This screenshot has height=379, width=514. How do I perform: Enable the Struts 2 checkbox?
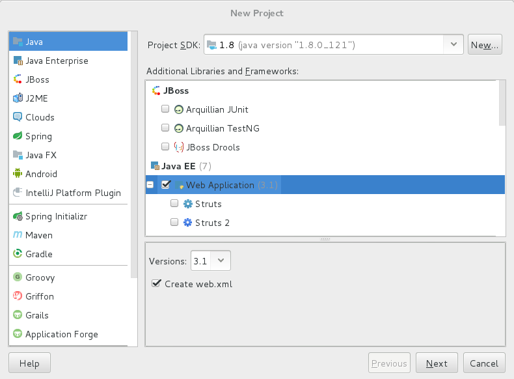tap(174, 222)
